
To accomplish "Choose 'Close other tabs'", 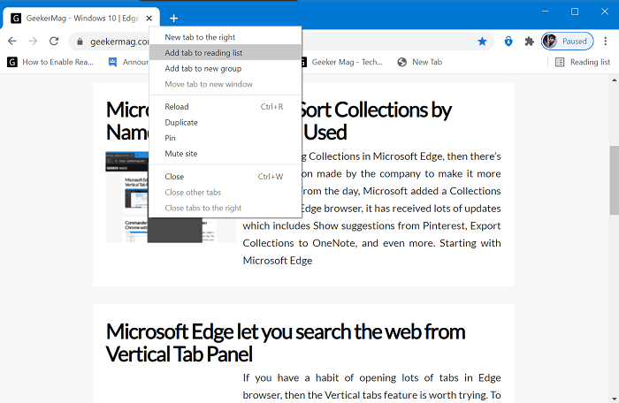I will click(x=225, y=193).
